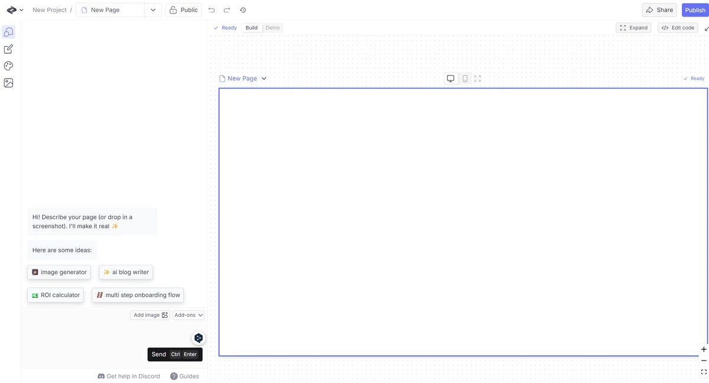The image size is (709, 383).
Task: Switch to mobile preview icon
Action: pos(465,79)
